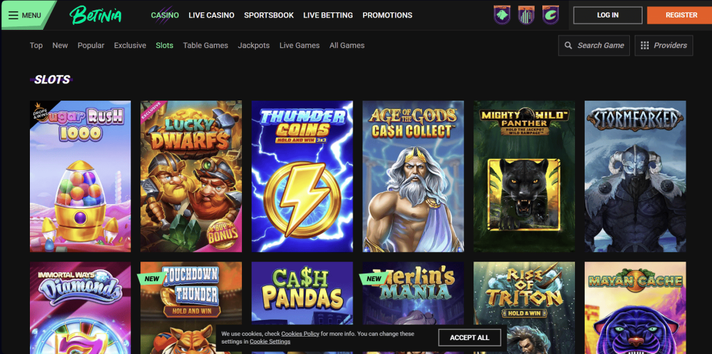Open the Providers grid filter
The height and width of the screenshot is (354, 712).
click(x=664, y=45)
